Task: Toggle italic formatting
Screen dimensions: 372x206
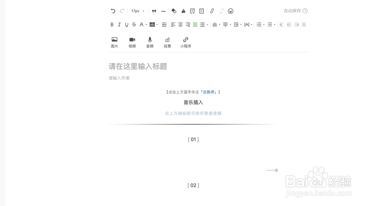Action: click(x=119, y=25)
